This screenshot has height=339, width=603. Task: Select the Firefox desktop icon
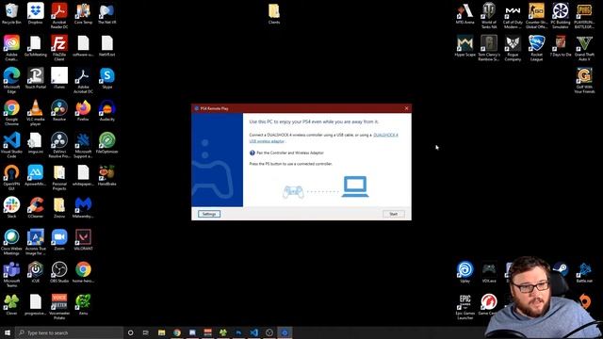point(83,111)
